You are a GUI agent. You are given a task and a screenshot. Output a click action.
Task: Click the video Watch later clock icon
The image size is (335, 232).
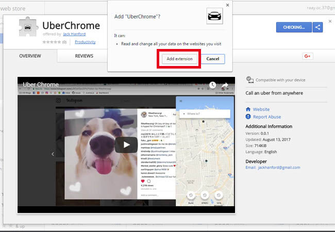[212, 85]
